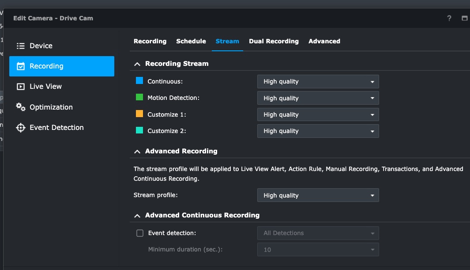Click the maximize window icon in title bar
Viewport: 470px width, 270px height.
464,18
